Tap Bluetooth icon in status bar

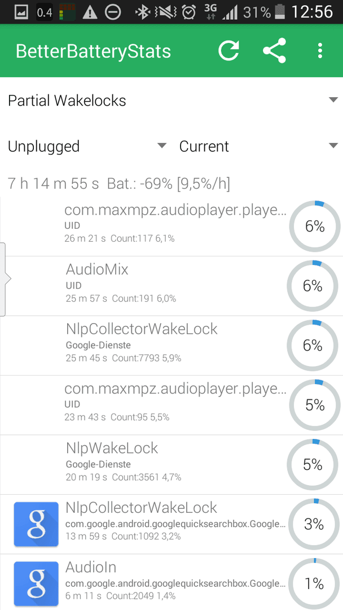point(143,12)
